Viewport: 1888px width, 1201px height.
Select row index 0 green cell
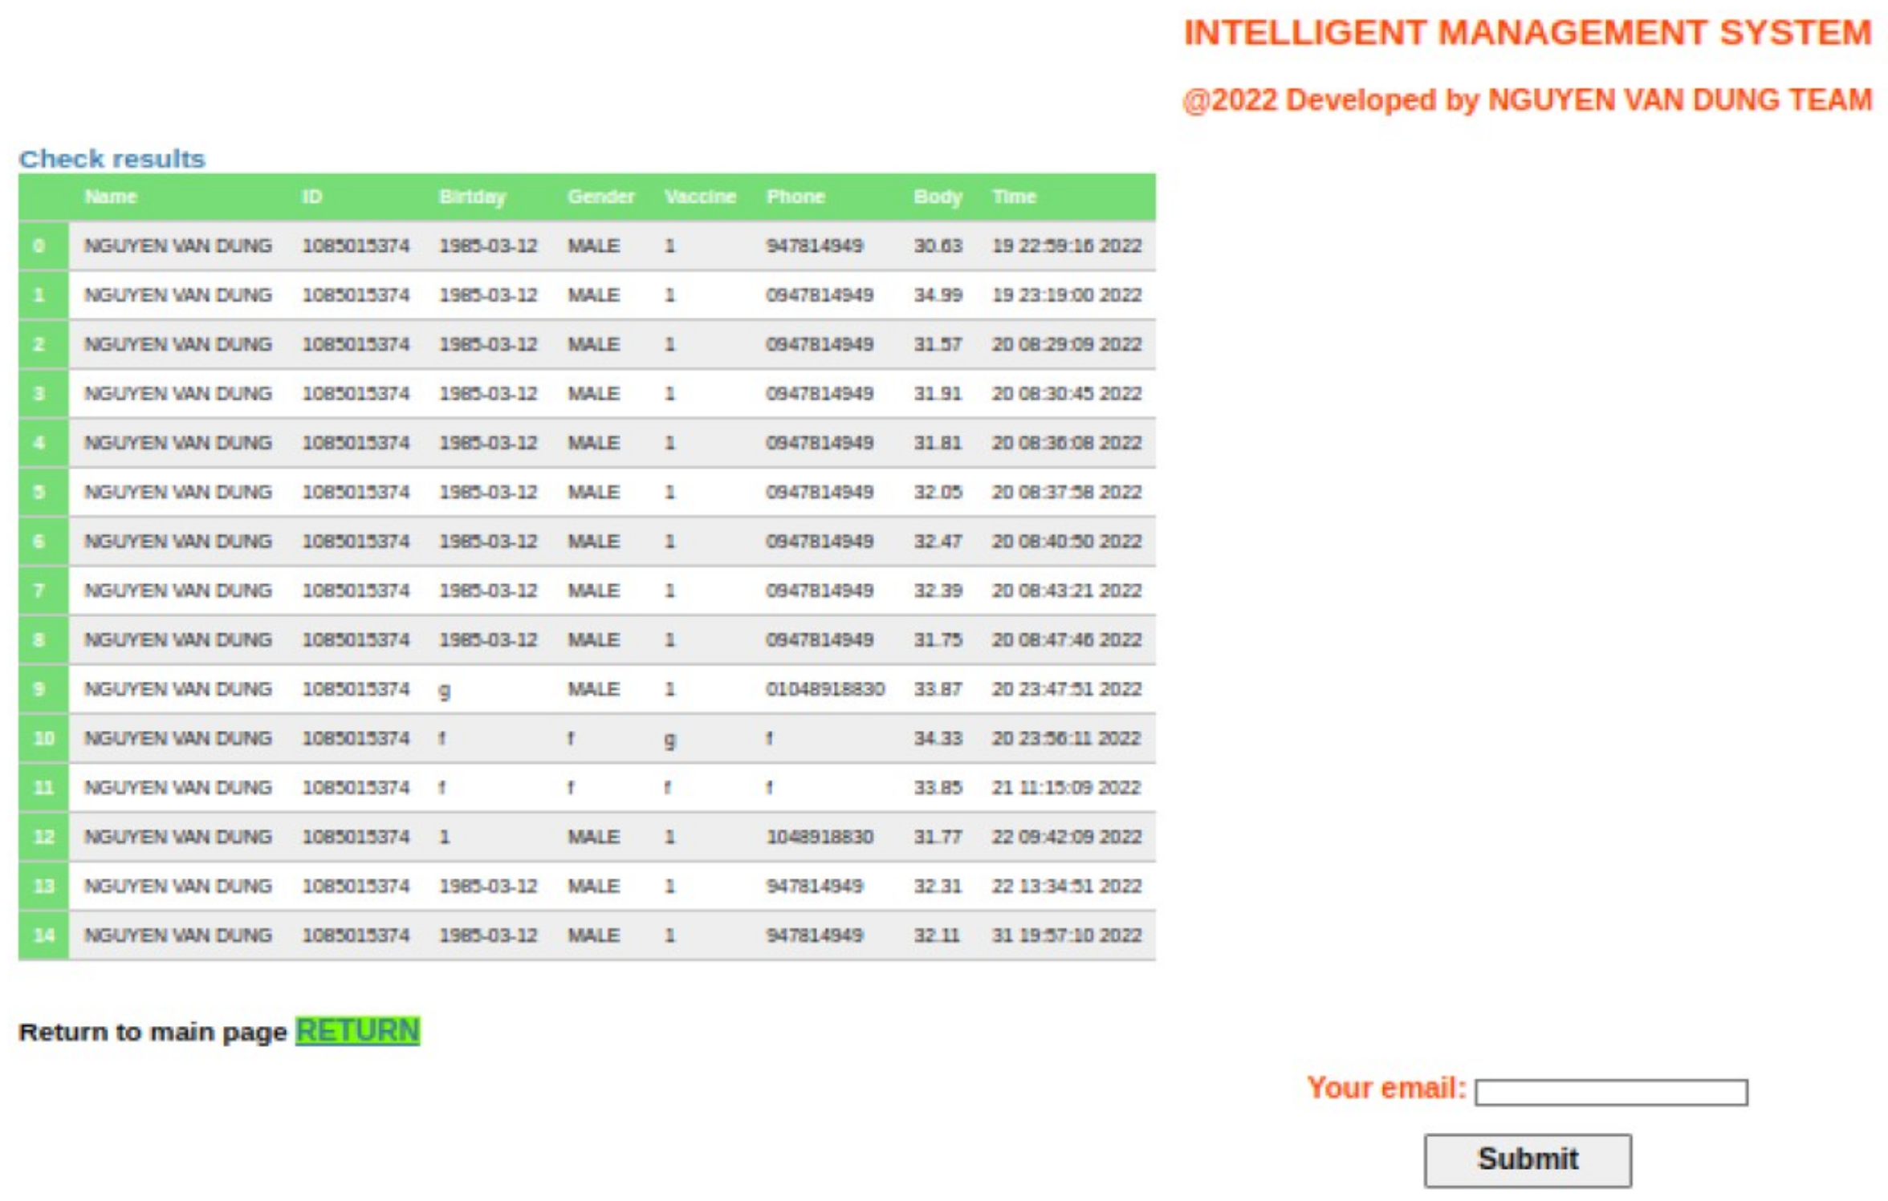40,245
